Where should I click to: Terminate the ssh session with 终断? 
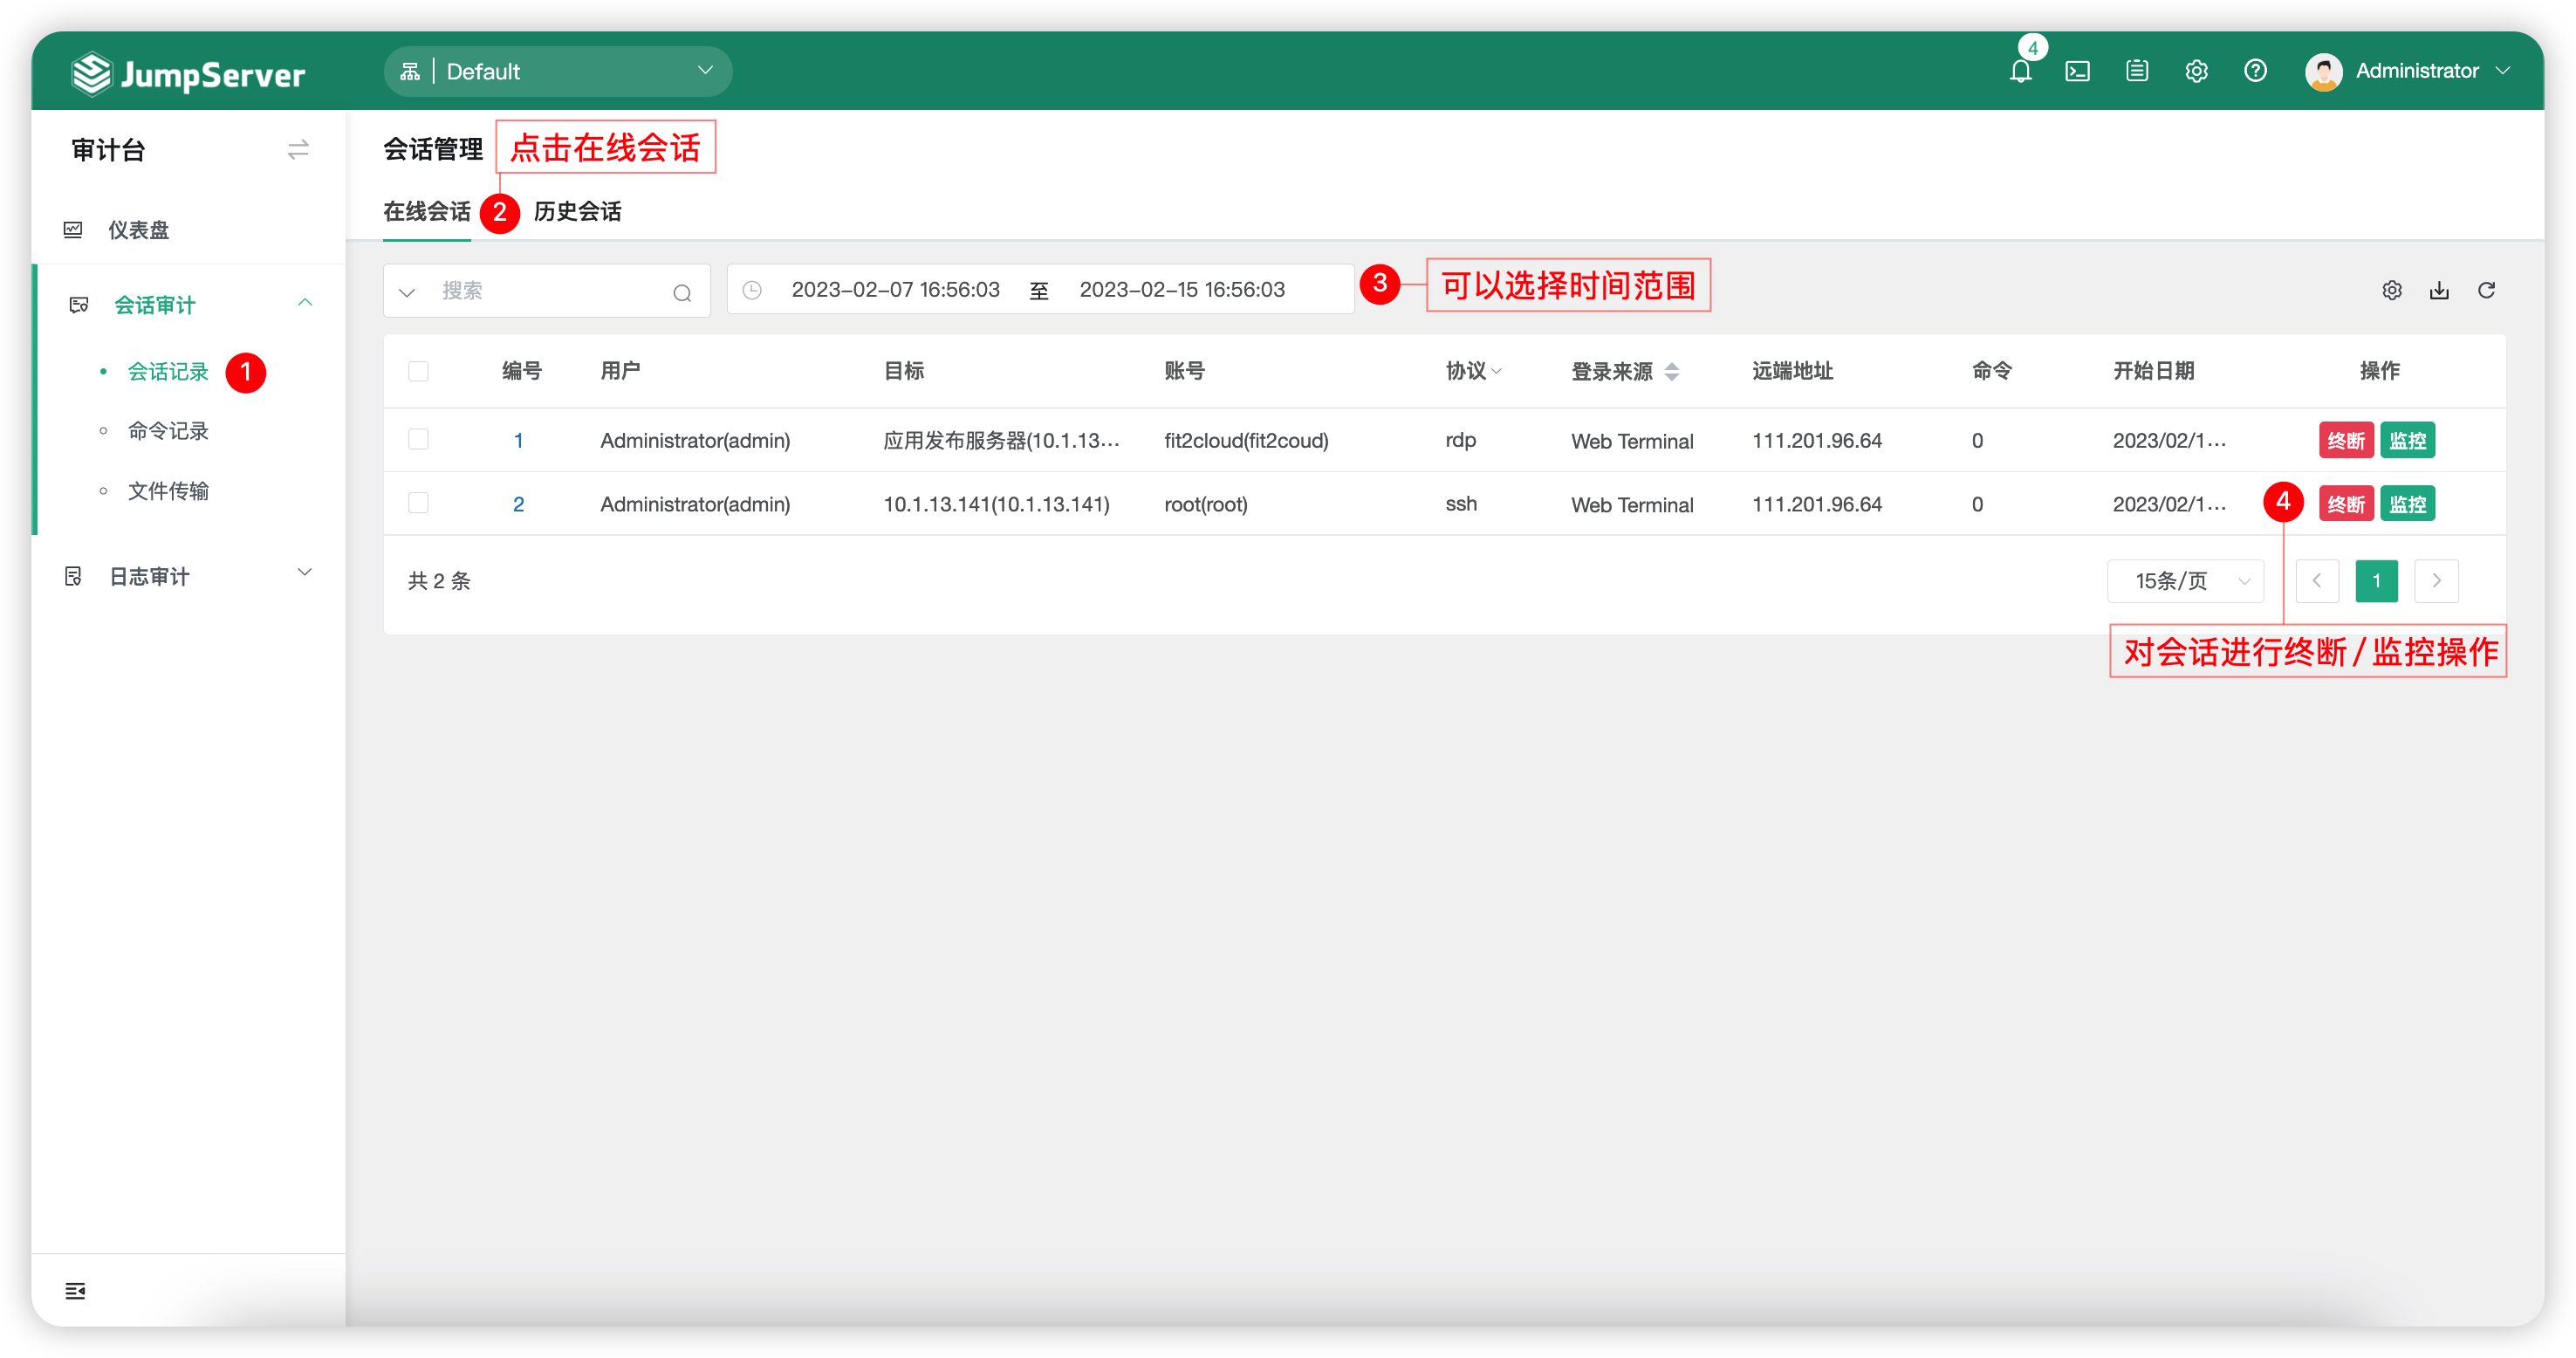click(2345, 504)
